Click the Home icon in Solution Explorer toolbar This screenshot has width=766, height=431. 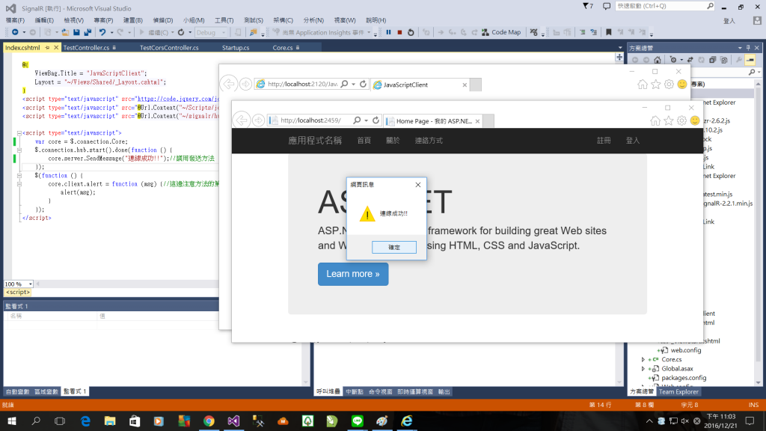point(658,60)
